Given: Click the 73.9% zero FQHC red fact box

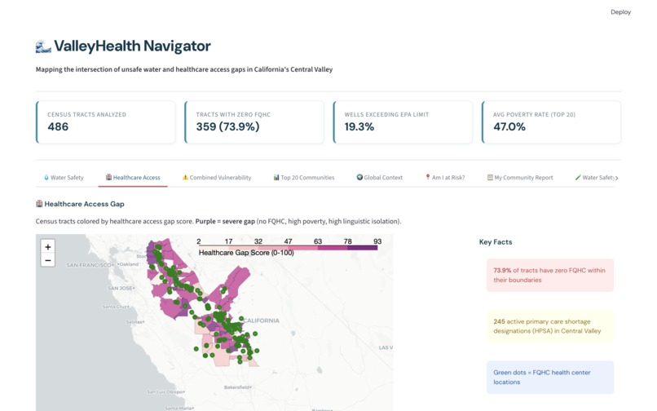Looking at the screenshot, I should (x=549, y=275).
